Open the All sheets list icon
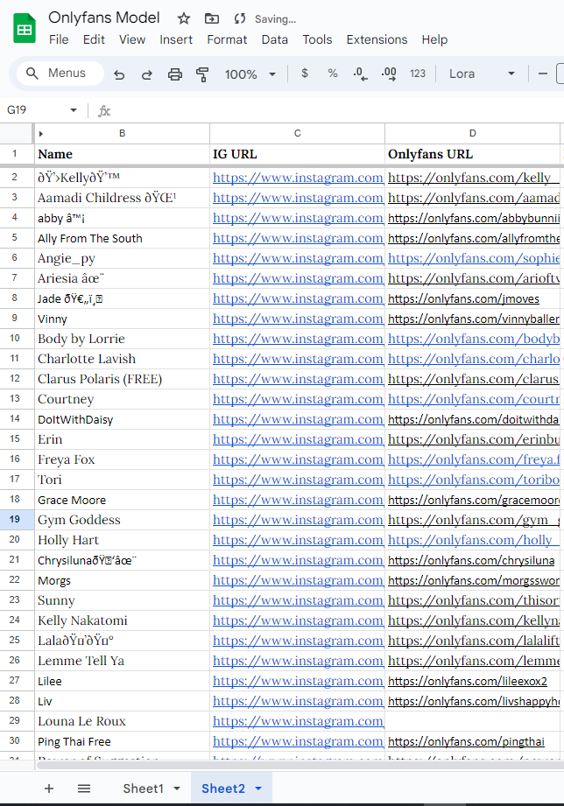Image resolution: width=564 pixels, height=806 pixels. point(84,788)
